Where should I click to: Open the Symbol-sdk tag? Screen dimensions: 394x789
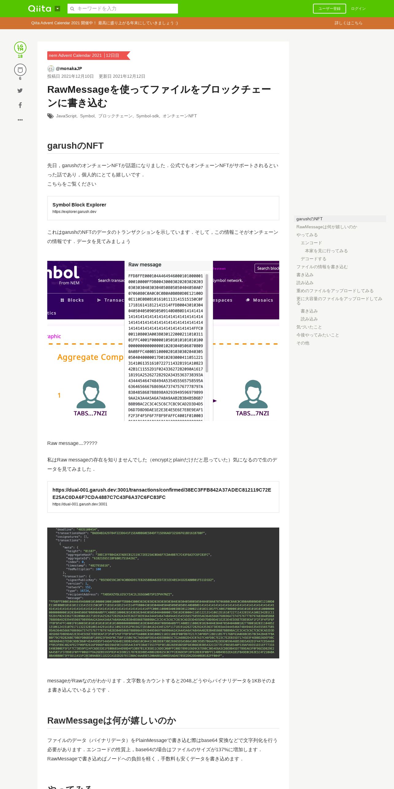click(147, 116)
